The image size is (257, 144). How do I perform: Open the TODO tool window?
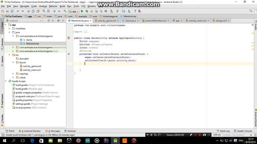tap(10, 131)
